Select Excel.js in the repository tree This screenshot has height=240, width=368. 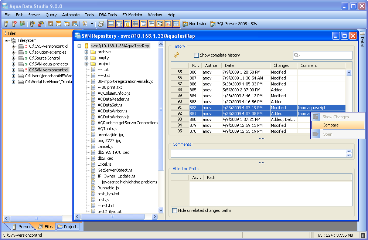coord(104,164)
